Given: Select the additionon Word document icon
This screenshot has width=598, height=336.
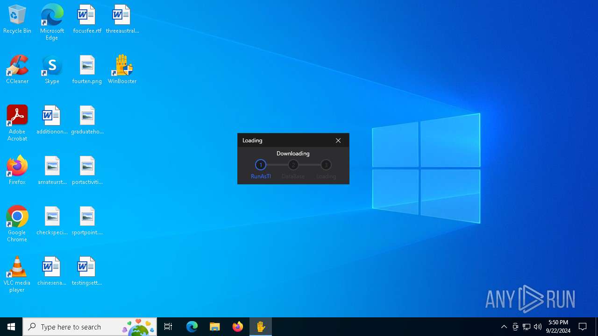Looking at the screenshot, I should click(x=52, y=120).
